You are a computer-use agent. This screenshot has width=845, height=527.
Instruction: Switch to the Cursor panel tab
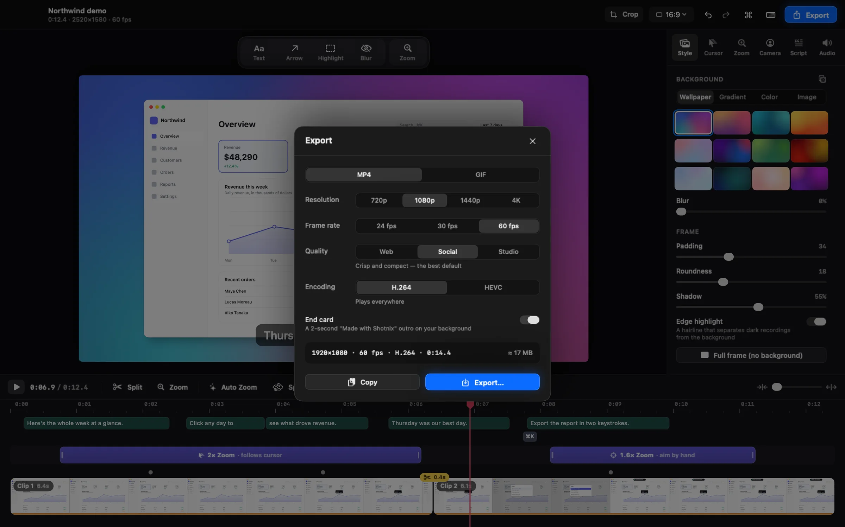click(x=713, y=47)
